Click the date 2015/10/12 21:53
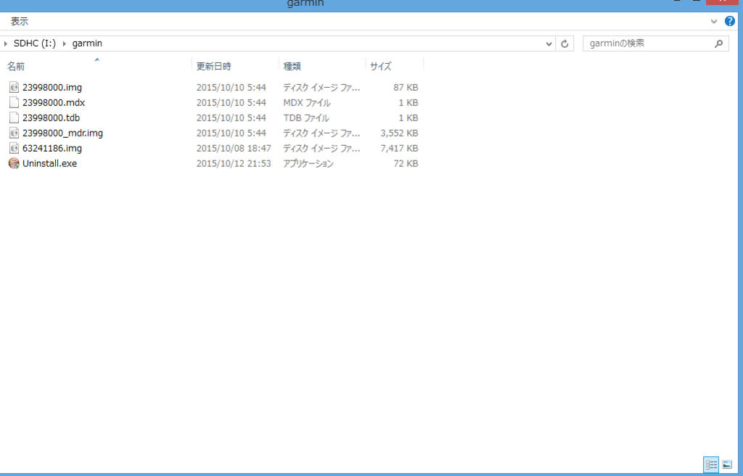This screenshot has width=743, height=476. 234,163
